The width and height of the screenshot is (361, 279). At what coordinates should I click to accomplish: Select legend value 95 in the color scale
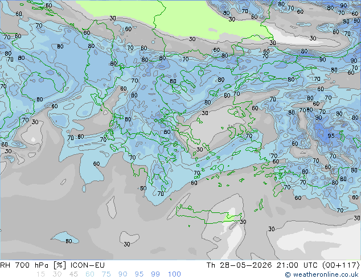139,274
